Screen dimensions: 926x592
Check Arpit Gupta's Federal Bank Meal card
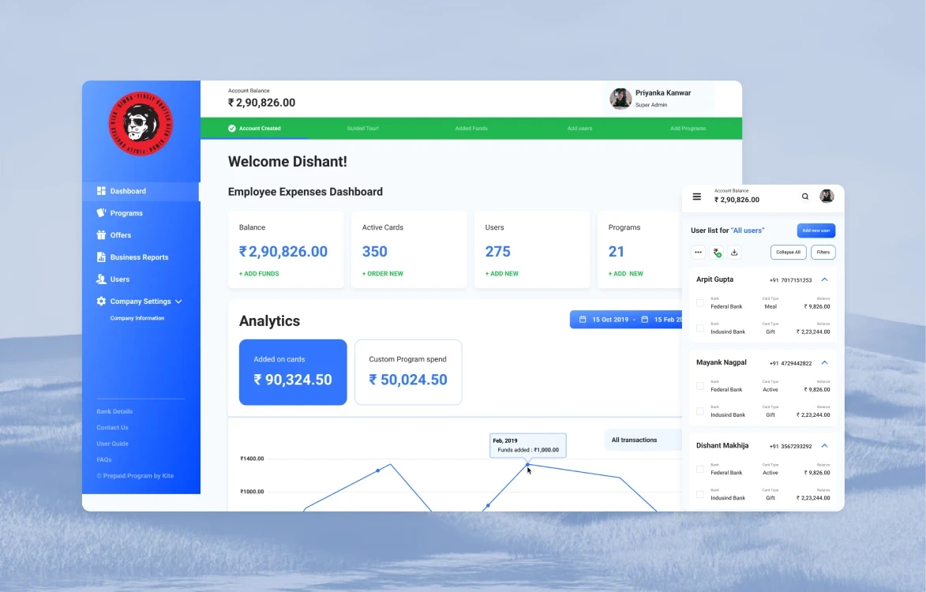pos(699,303)
